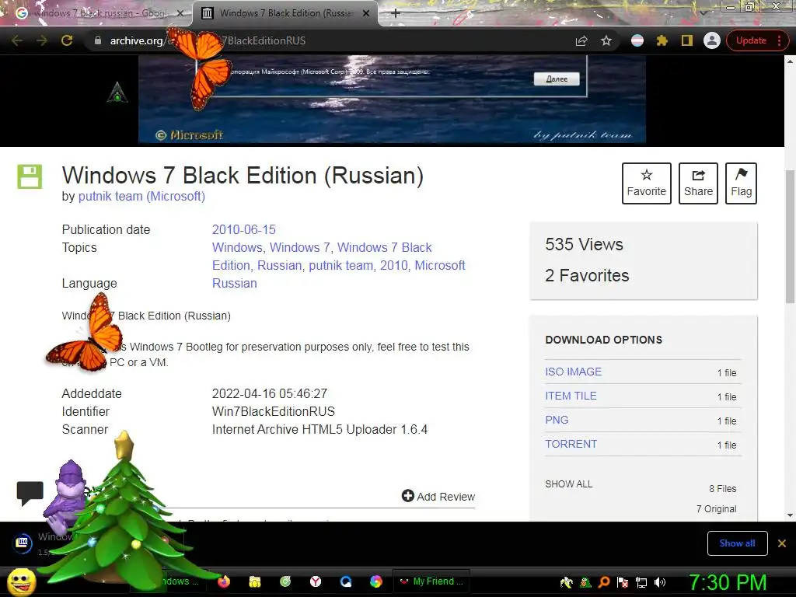Add this item to Favorites
The width and height of the screenshot is (796, 597).
(x=646, y=183)
